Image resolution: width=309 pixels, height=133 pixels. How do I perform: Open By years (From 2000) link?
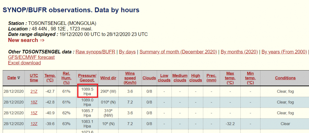284,52
